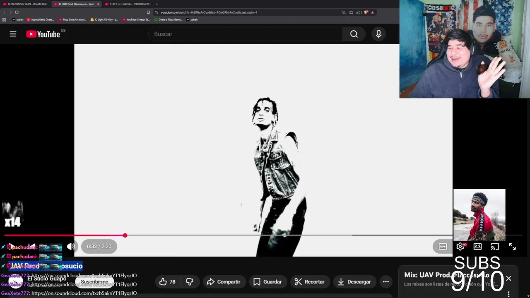Dislike the video with thumbs-down
The width and height of the screenshot is (530, 298).
tap(190, 282)
